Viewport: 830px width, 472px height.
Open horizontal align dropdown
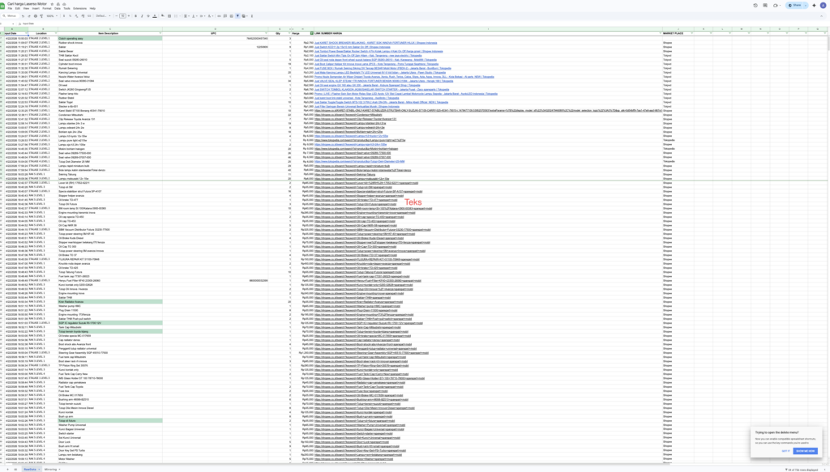186,16
